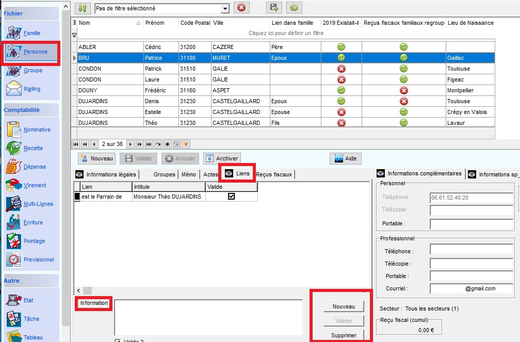Click Supprimer to delete the link
Viewport: 520px width, 342px height.
344,335
